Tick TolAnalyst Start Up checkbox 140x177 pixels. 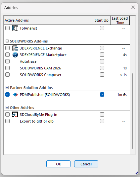click(x=102, y=28)
